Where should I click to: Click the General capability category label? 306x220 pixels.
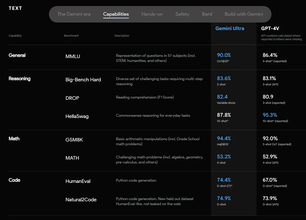tap(17, 55)
